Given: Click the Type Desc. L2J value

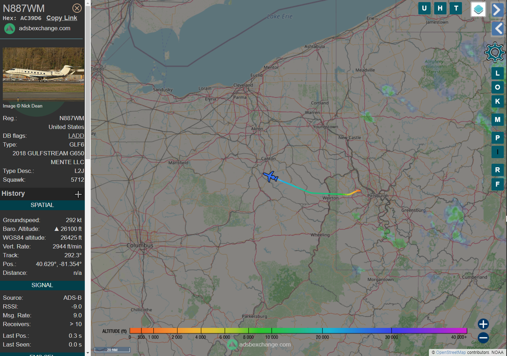Looking at the screenshot, I should tap(79, 171).
